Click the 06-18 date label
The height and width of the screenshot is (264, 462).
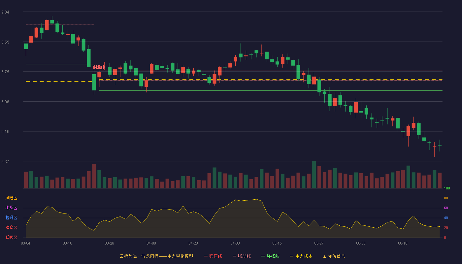pyautogui.click(x=403, y=243)
